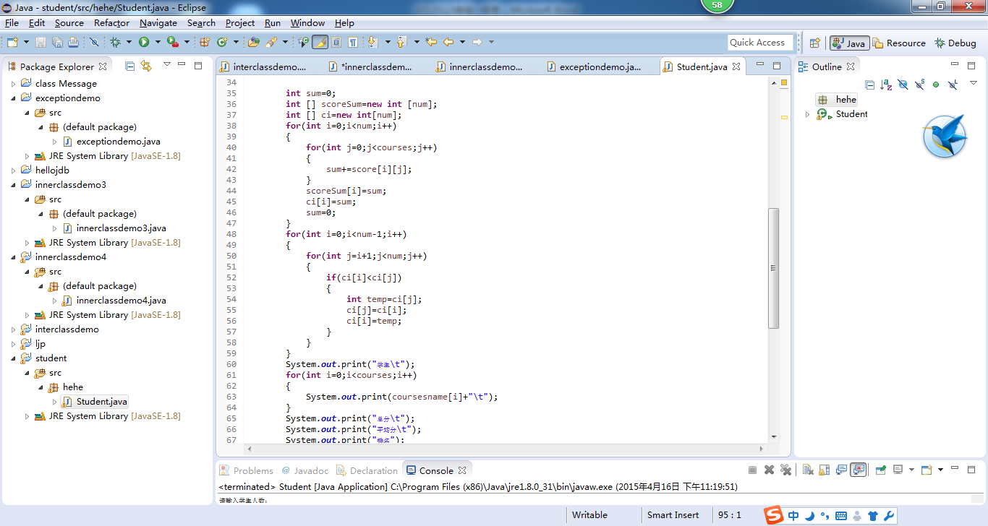Open Outline View Menu triangle
The image size is (988, 526).
coord(974,84)
